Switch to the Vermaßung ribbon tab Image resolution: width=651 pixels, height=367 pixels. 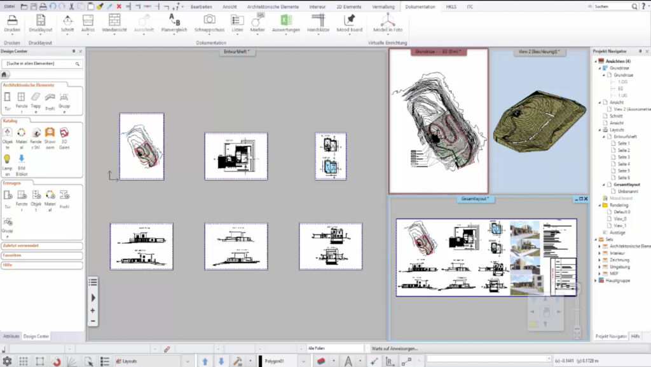pos(383,6)
